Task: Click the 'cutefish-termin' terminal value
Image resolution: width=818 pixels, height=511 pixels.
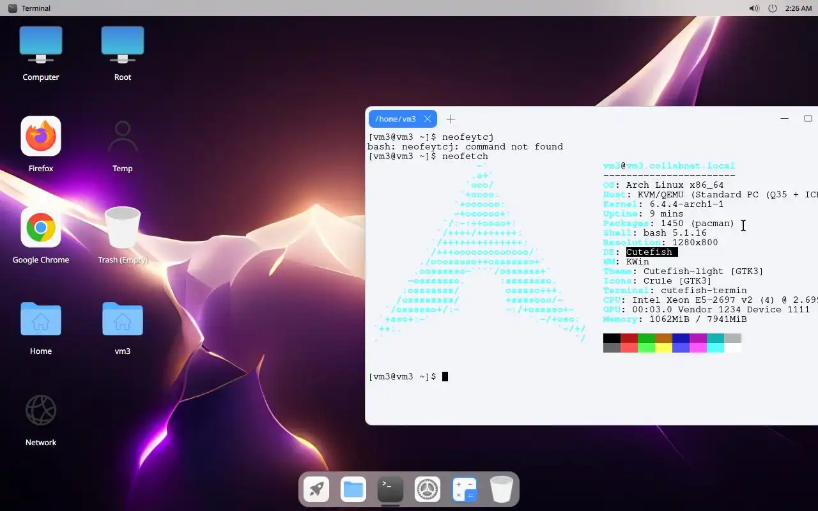Action: pos(704,291)
